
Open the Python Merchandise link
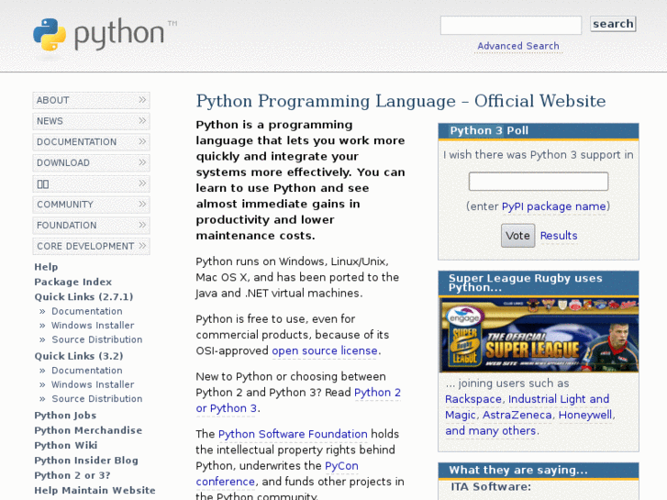click(88, 430)
